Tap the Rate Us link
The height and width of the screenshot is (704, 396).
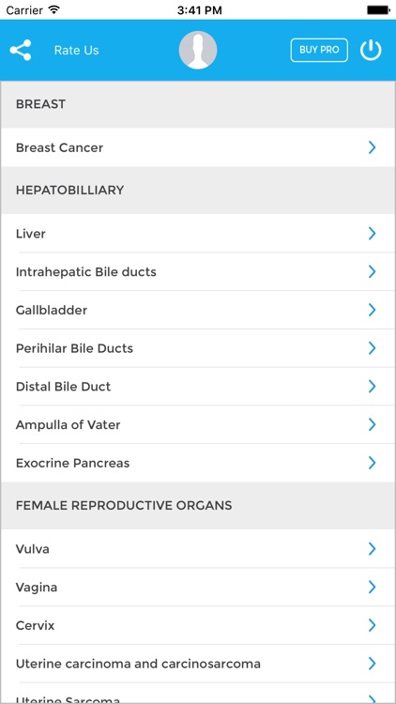coord(76,51)
